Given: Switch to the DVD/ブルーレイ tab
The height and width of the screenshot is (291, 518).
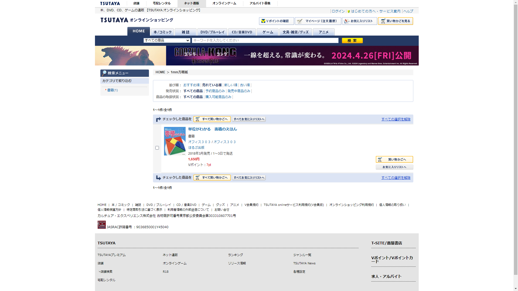Looking at the screenshot, I should 212,32.
